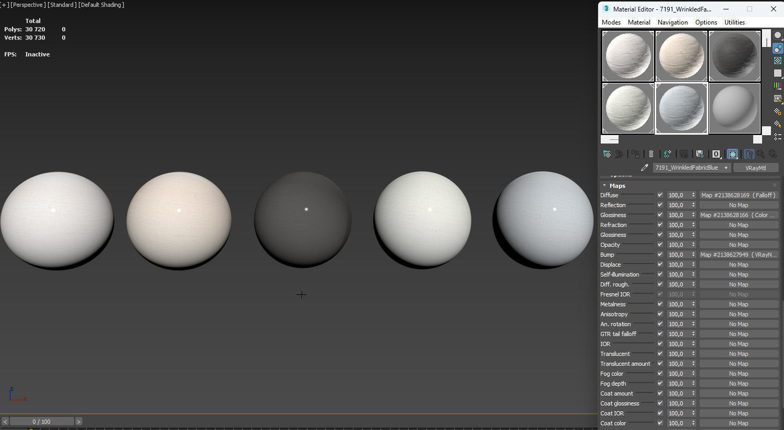
Task: Toggle the Metalness map checkbox
Action: (660, 304)
